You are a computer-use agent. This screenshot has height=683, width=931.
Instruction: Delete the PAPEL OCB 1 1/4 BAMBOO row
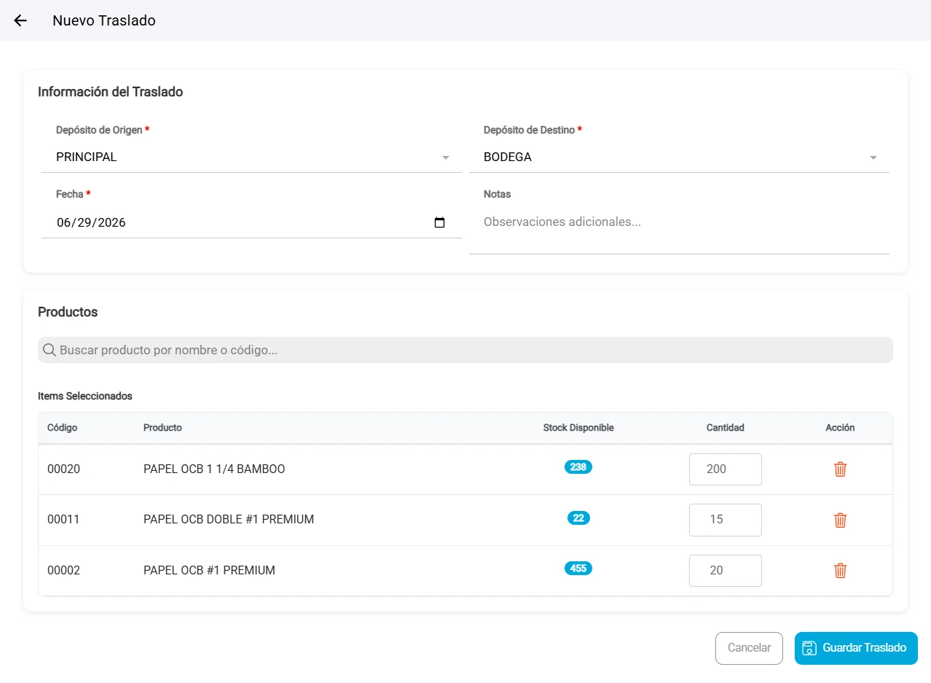(x=840, y=469)
